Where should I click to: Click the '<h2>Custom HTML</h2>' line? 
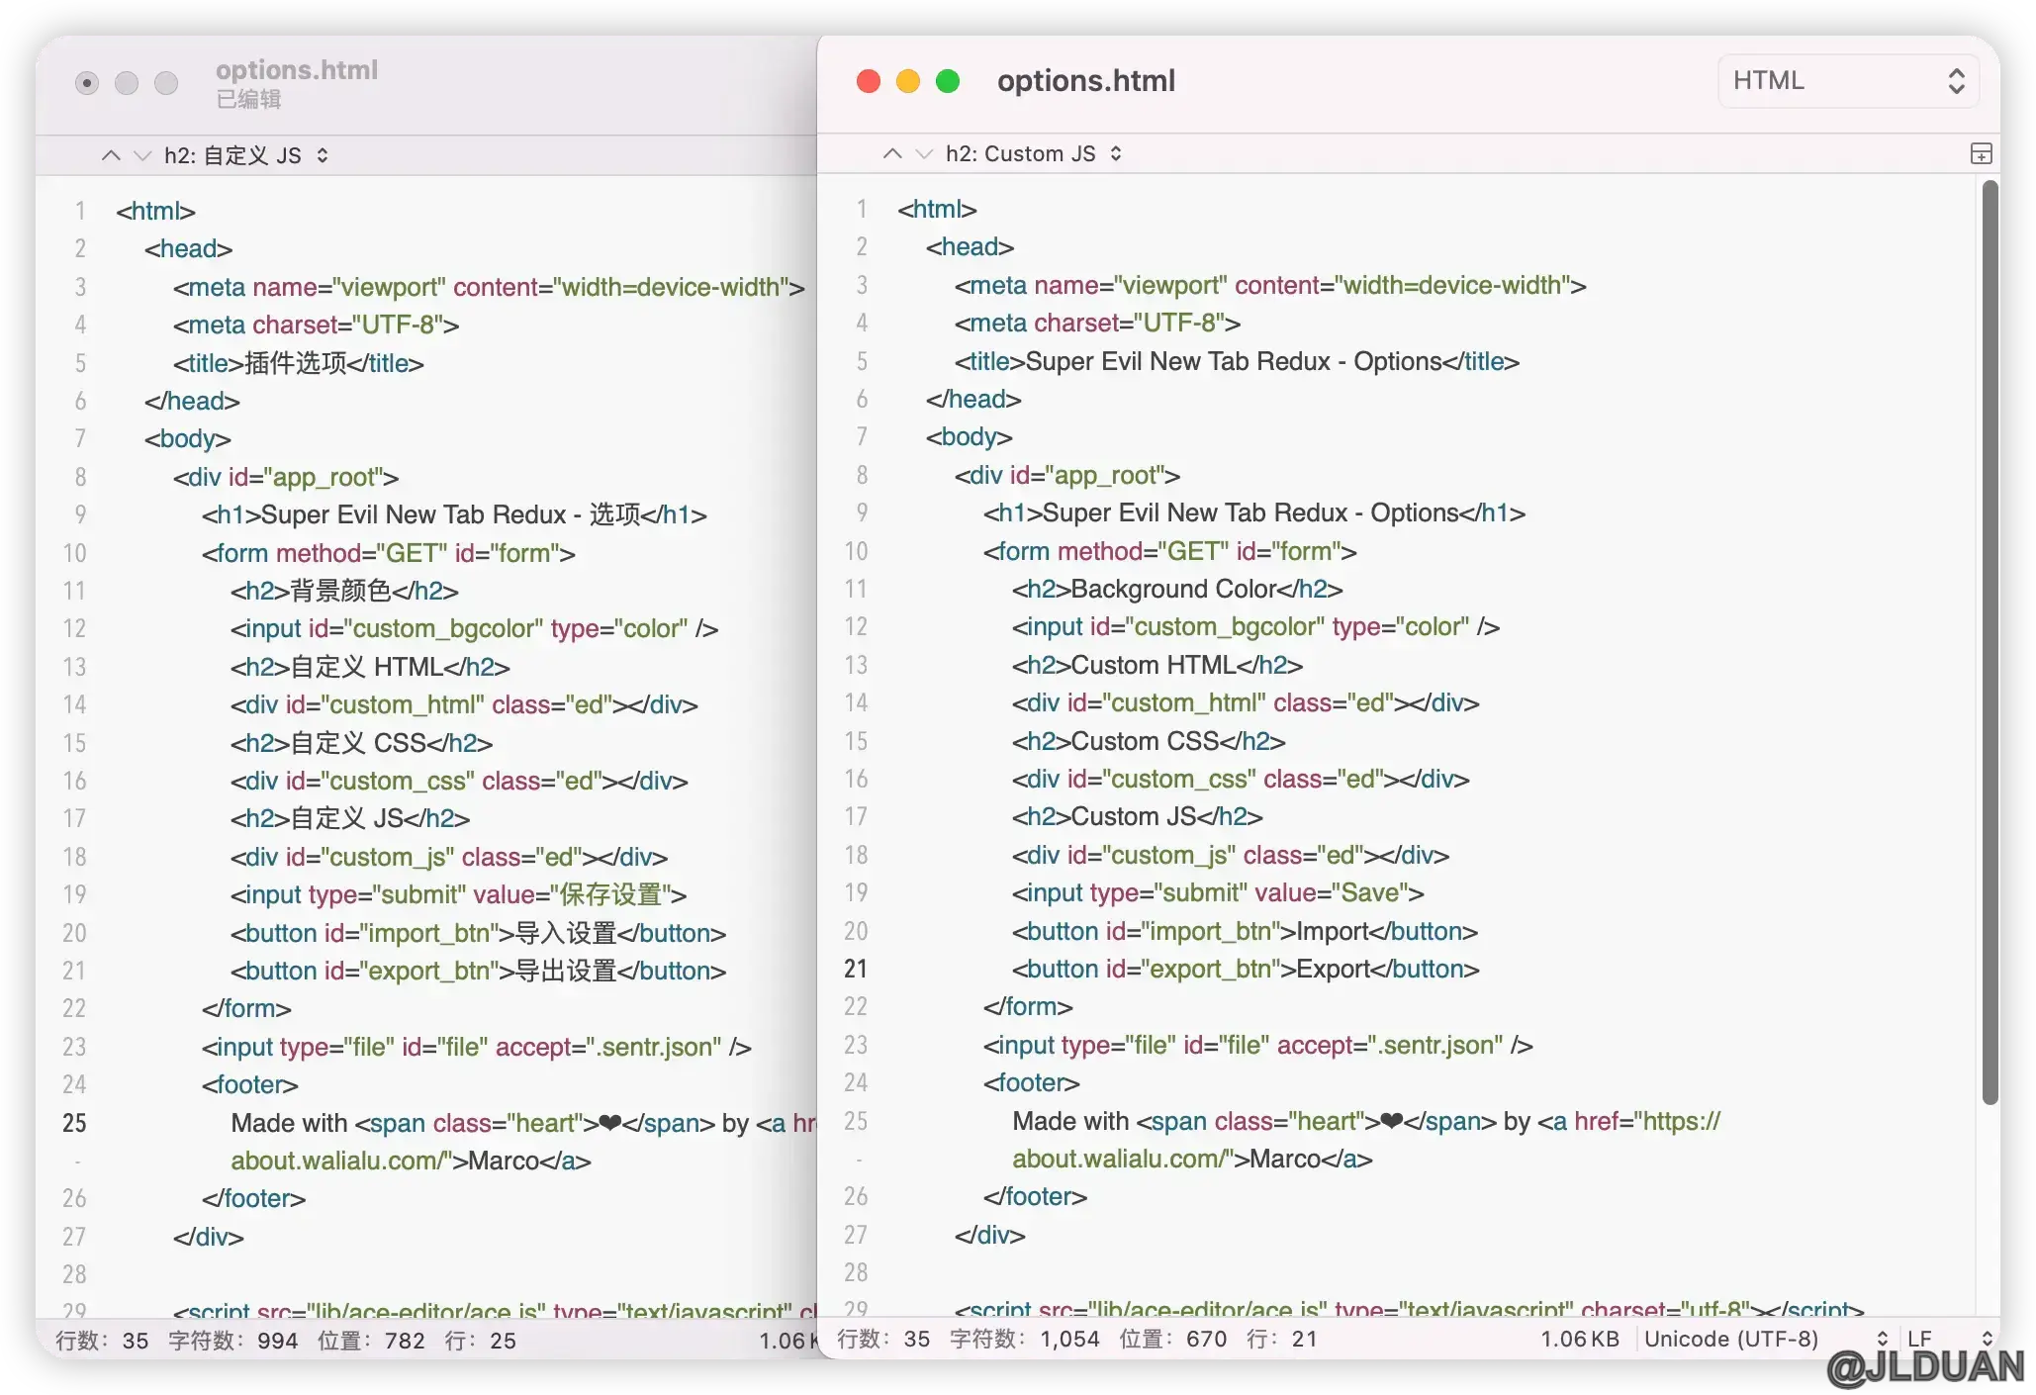[1157, 665]
